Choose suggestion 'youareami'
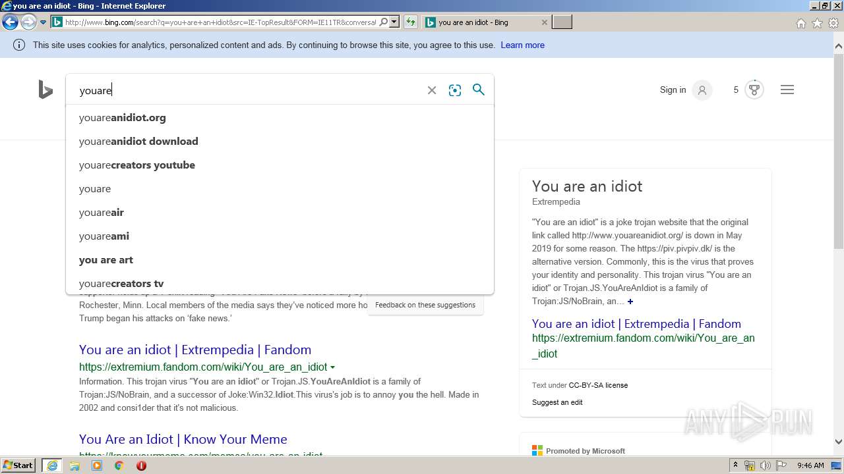844x474 pixels. [x=280, y=236]
